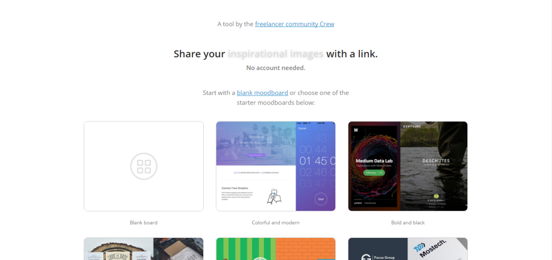
Task: Click Cancel in the timer screenshot
Action: pyautogui.click(x=302, y=128)
